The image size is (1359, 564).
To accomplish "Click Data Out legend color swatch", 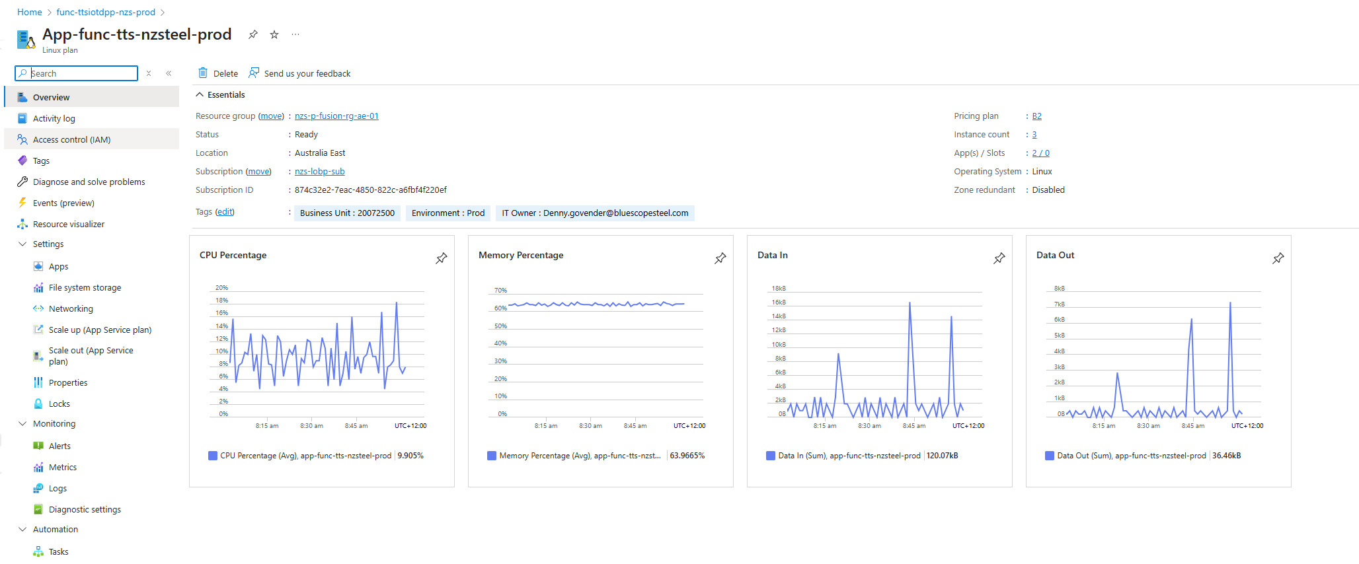I will click(1050, 455).
